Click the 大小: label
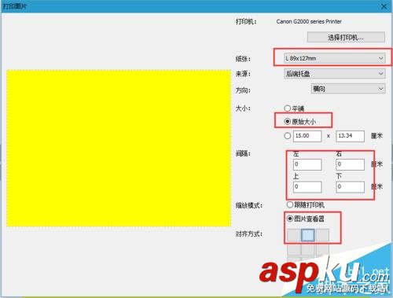 [x=243, y=109]
